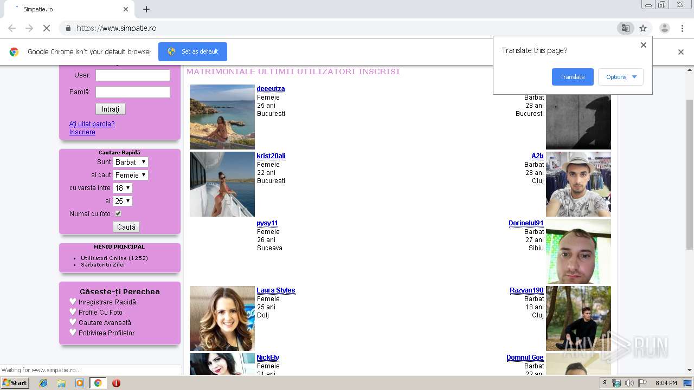Click the browser back arrow
The height and width of the screenshot is (390, 694).
12,28
